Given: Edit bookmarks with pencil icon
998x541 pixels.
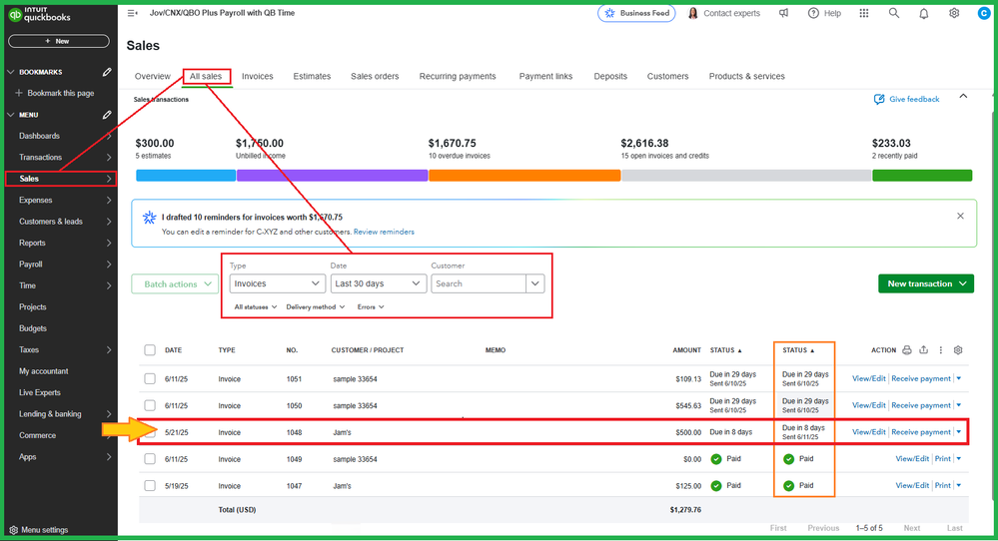Looking at the screenshot, I should tap(107, 72).
